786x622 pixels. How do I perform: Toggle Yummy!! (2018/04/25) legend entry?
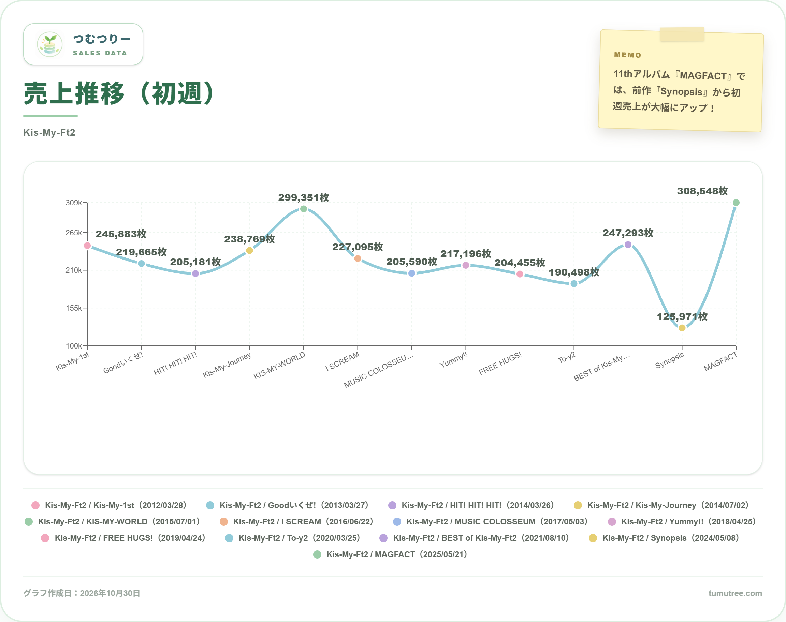(x=683, y=522)
